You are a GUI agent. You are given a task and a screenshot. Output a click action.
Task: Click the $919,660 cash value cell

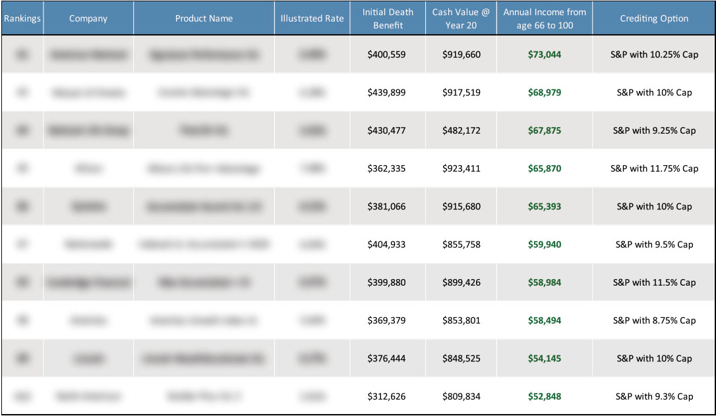[460, 54]
